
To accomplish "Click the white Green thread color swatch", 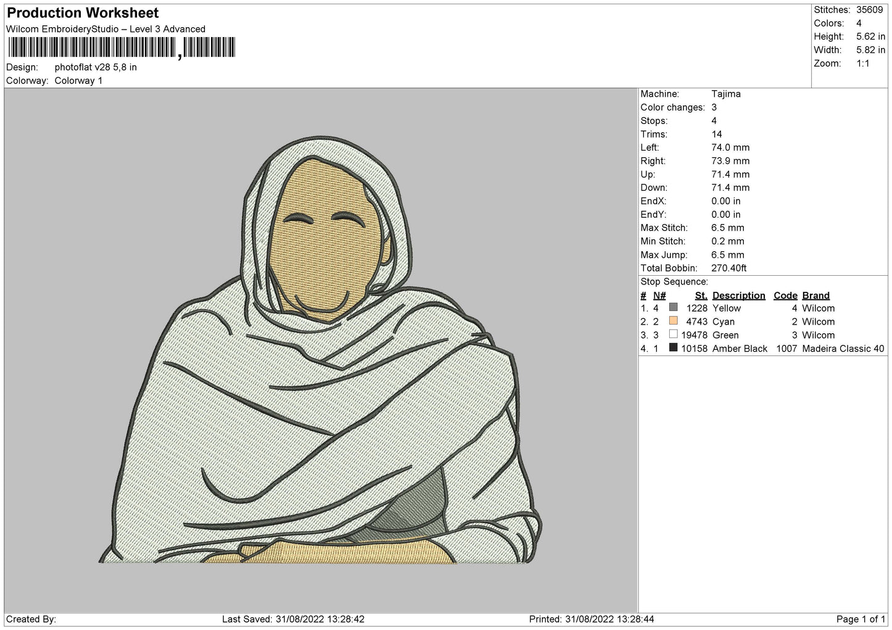I will (673, 334).
